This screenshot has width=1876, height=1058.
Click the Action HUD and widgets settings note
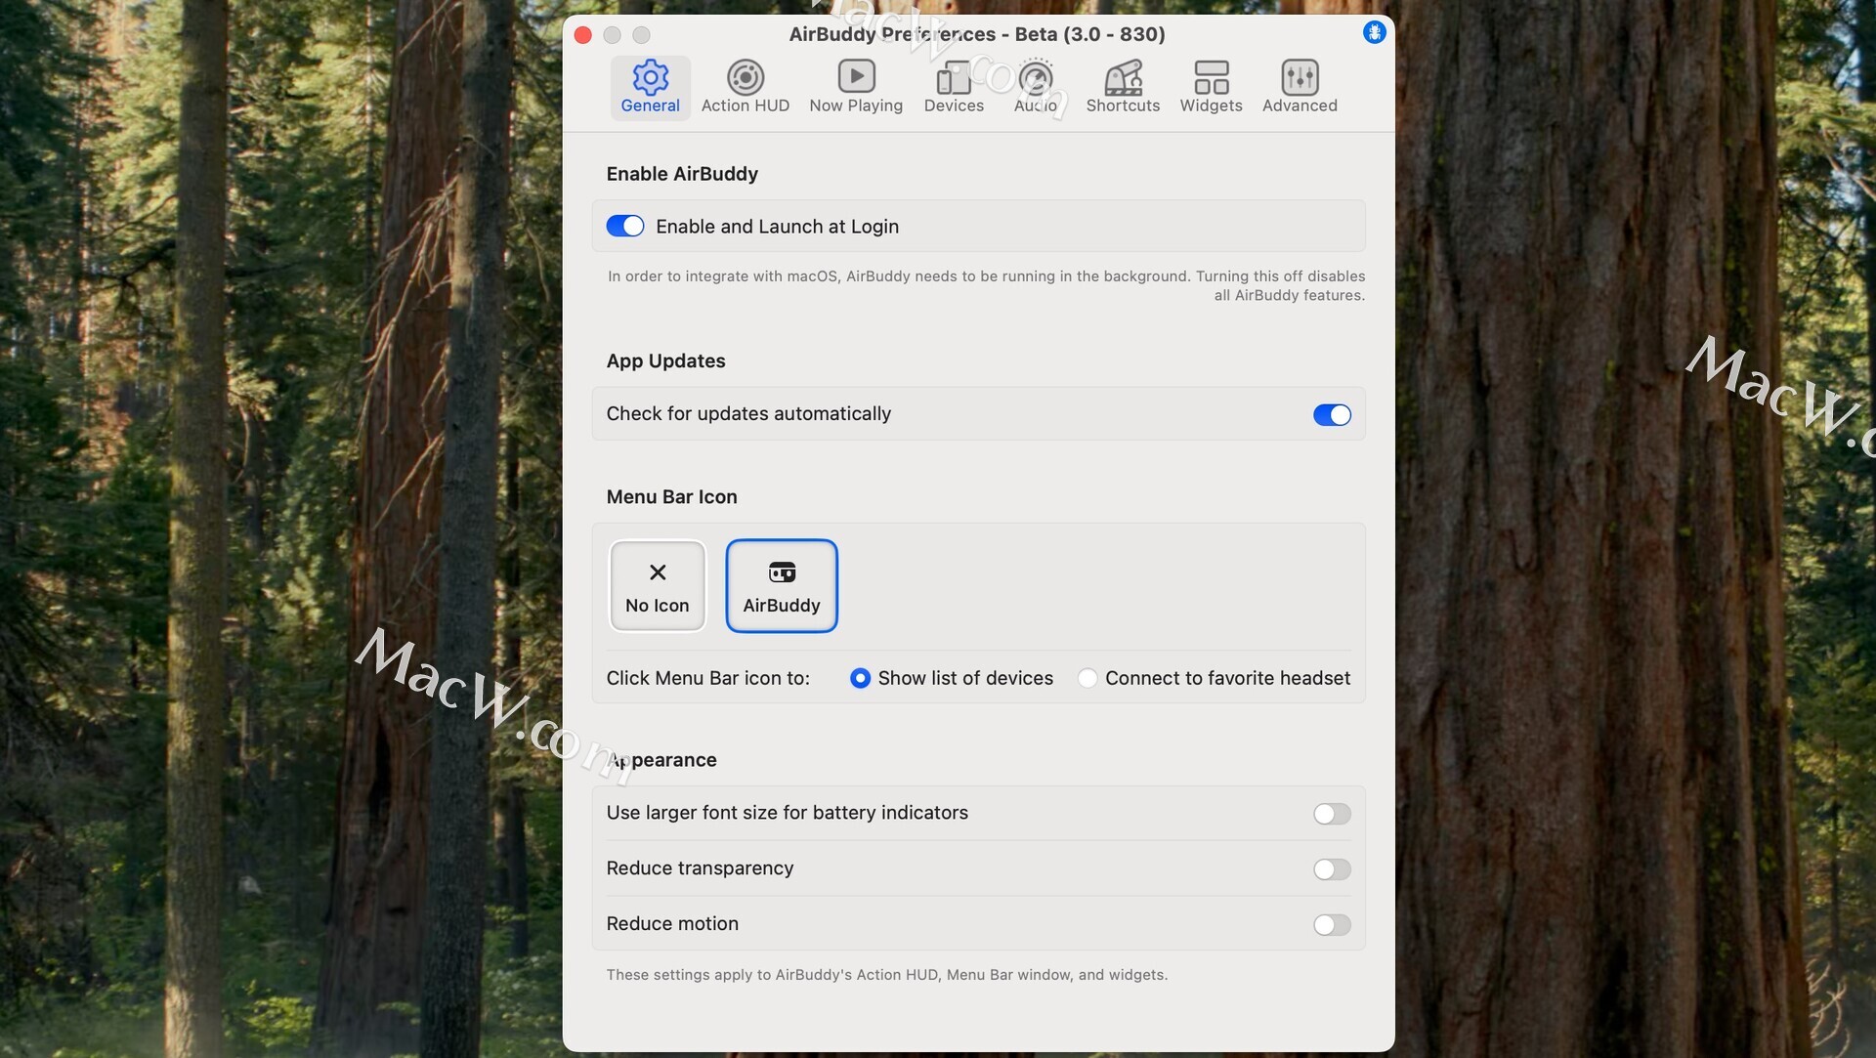tap(886, 975)
